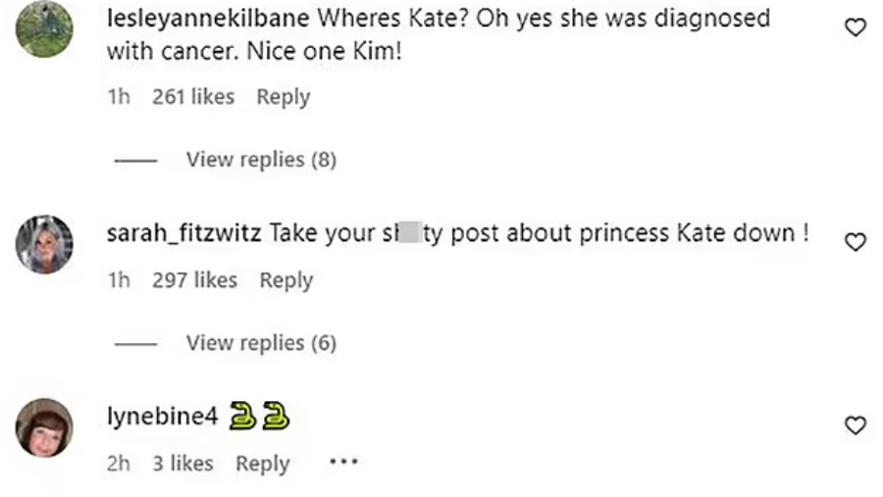Open the sarah_fitzwitz username link

(x=183, y=233)
